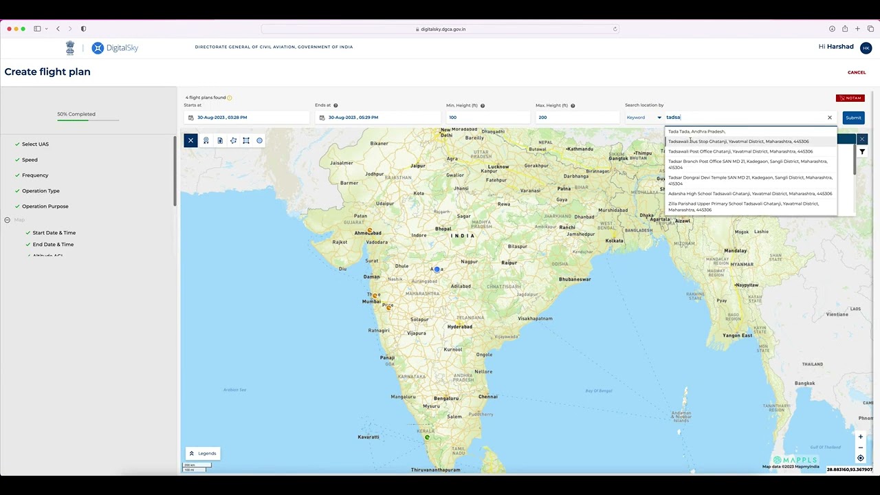Click the Safari address bar

(x=440, y=29)
